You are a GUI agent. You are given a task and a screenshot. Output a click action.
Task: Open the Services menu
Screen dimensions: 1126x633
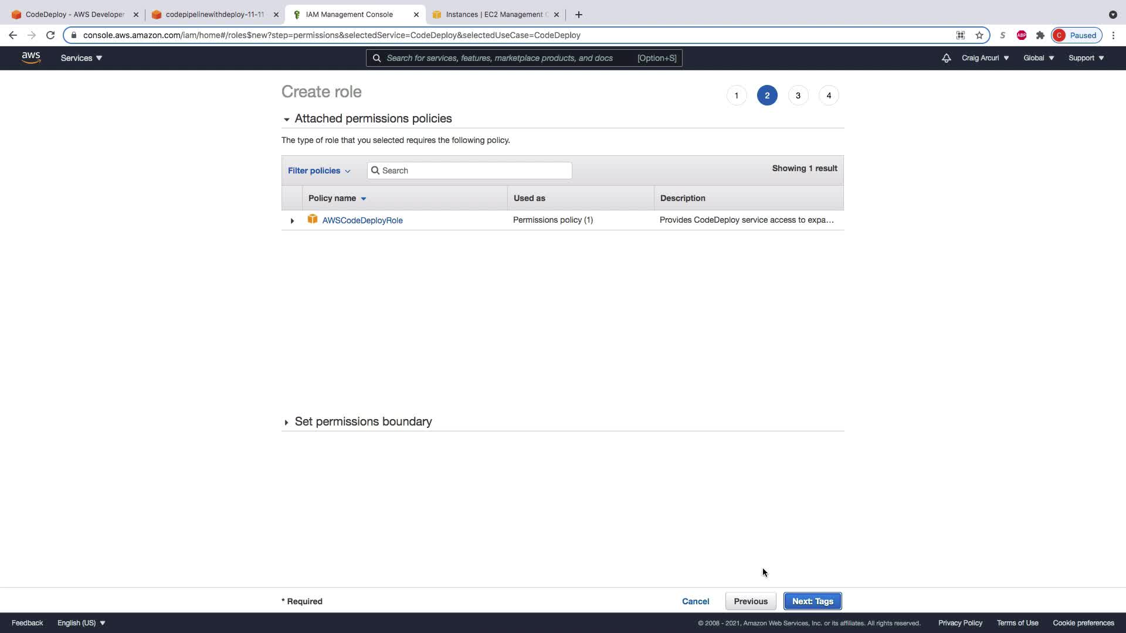tap(82, 58)
